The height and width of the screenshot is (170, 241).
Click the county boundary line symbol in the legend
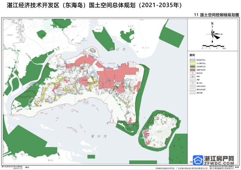(x=193, y=86)
